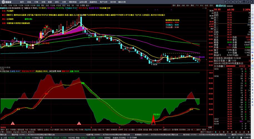Image resolution: width=254 pixels, height=139 pixels.
Task: Click the 已连接 connection status icon
Action: click(x=130, y=138)
